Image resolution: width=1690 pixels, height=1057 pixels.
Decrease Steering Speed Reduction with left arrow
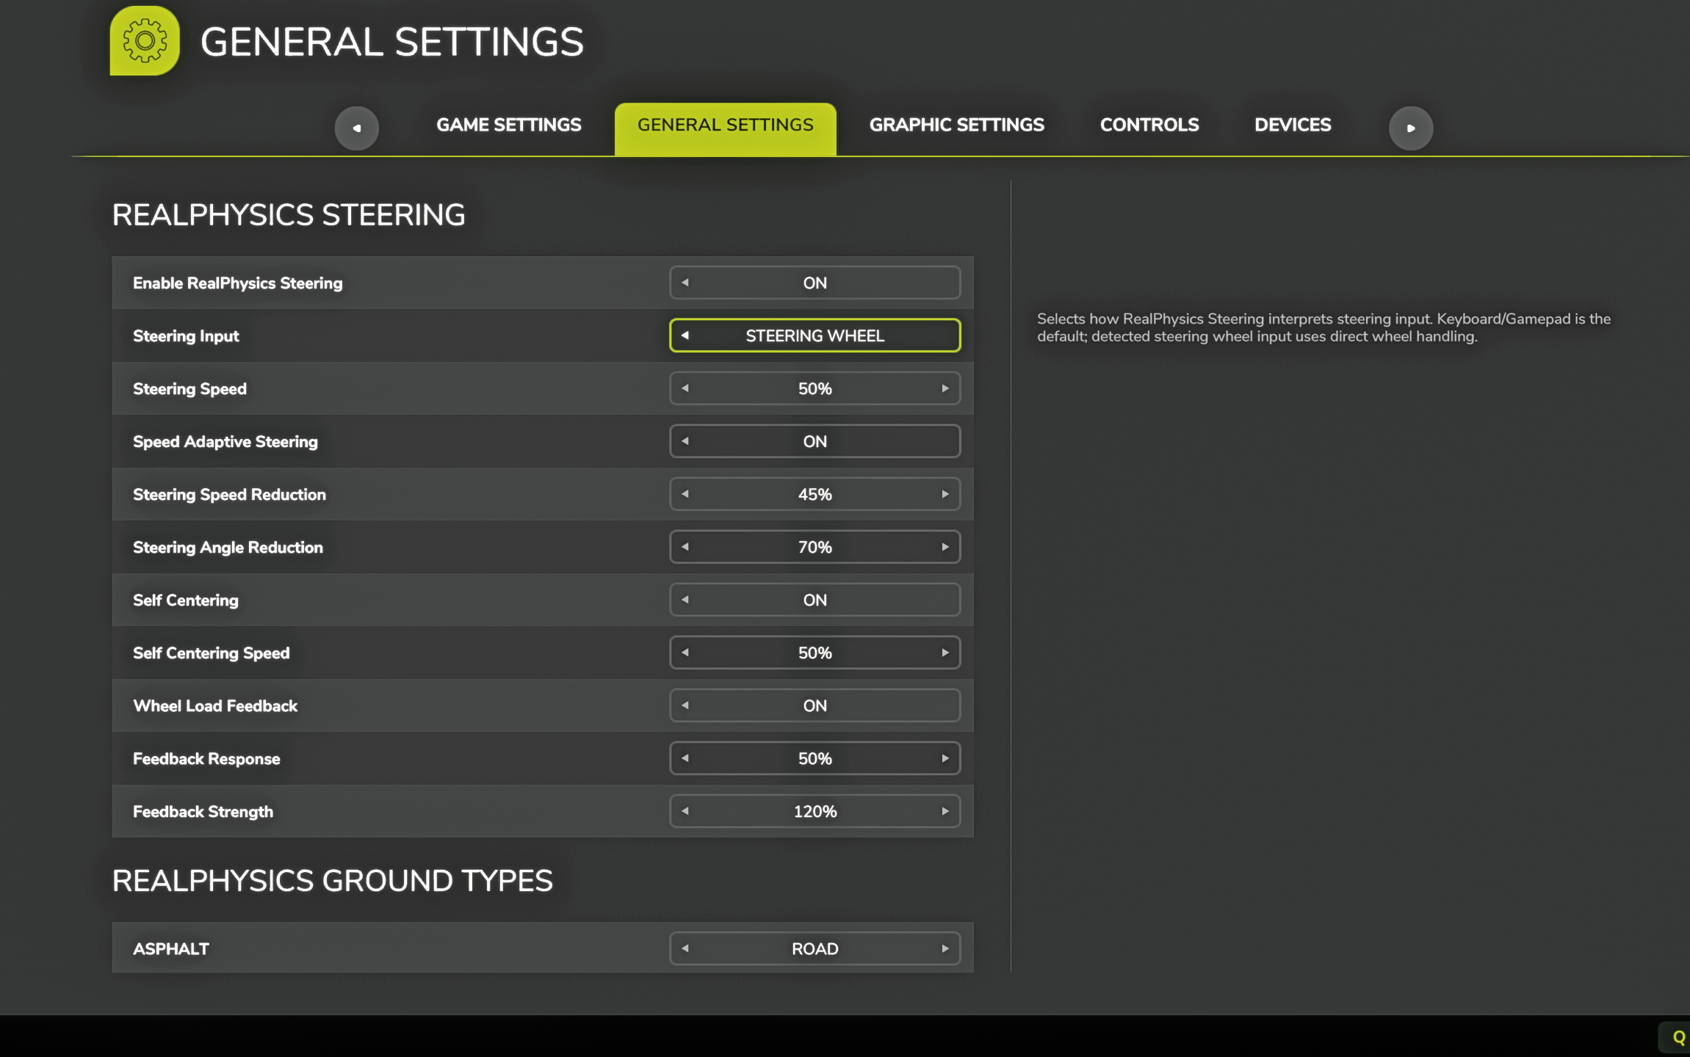(685, 494)
